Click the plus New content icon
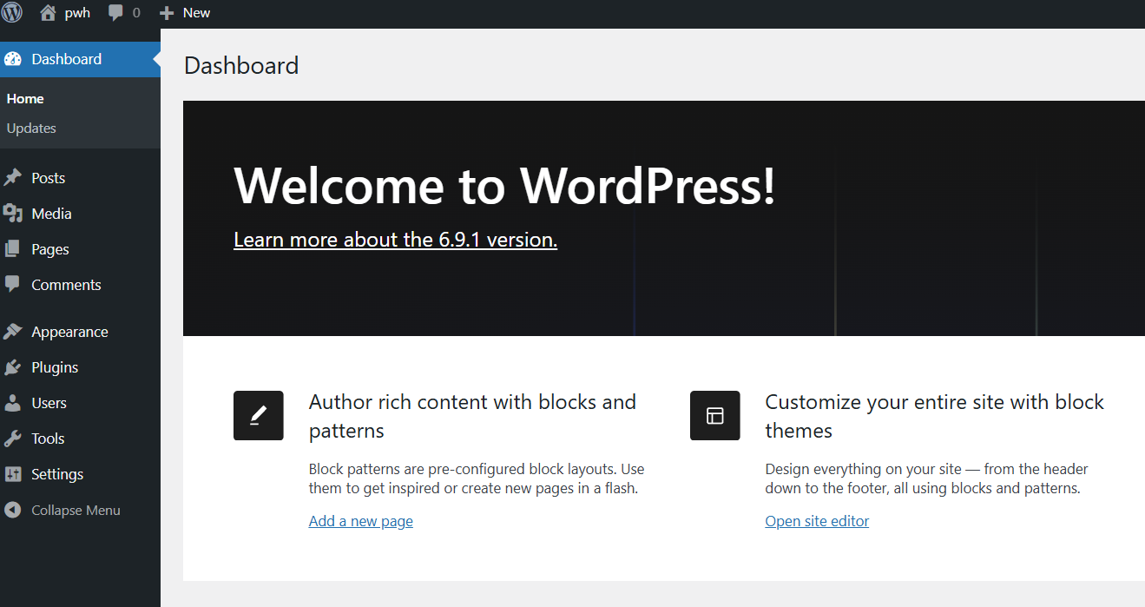 click(x=167, y=13)
